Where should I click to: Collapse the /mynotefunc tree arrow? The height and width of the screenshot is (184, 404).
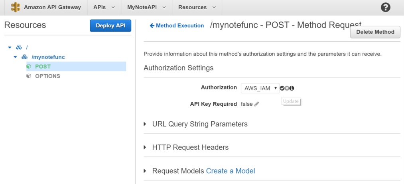(16, 57)
